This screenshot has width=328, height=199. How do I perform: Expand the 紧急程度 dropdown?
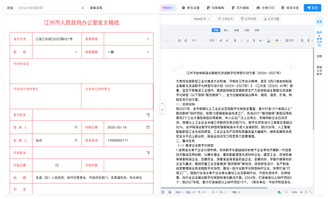[x=128, y=39]
